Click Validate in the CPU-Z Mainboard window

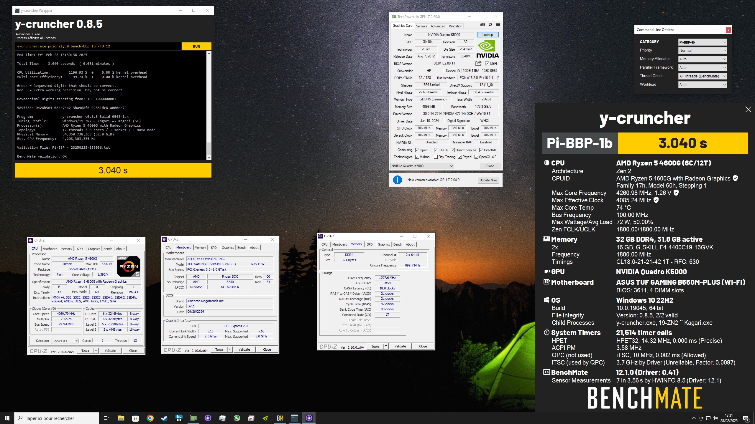(x=244, y=350)
